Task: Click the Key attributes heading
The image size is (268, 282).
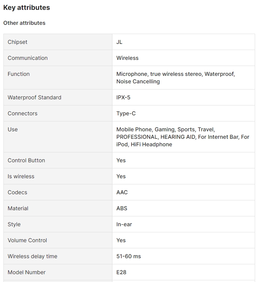Action: [x=26, y=7]
